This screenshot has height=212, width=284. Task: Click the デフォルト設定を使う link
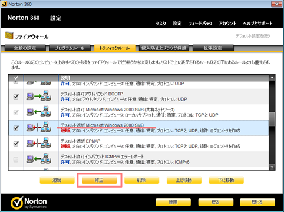point(253,36)
